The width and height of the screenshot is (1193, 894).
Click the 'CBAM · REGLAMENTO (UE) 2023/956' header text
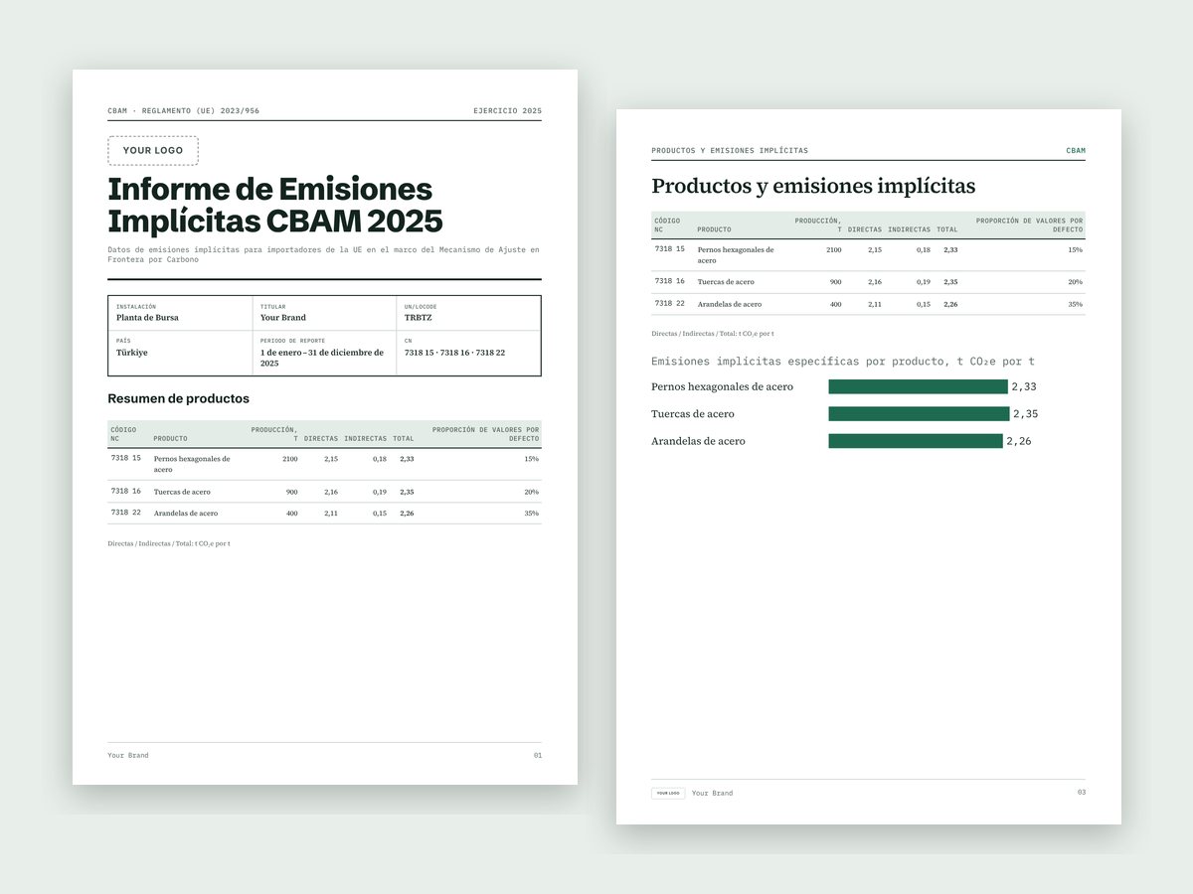(184, 111)
